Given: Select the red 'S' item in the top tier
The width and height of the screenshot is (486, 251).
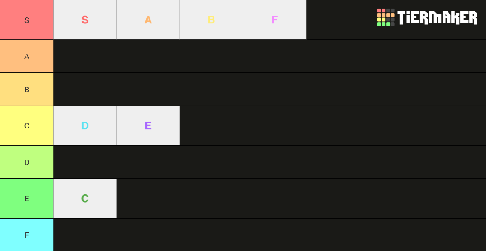Looking at the screenshot, I should (x=84, y=20).
